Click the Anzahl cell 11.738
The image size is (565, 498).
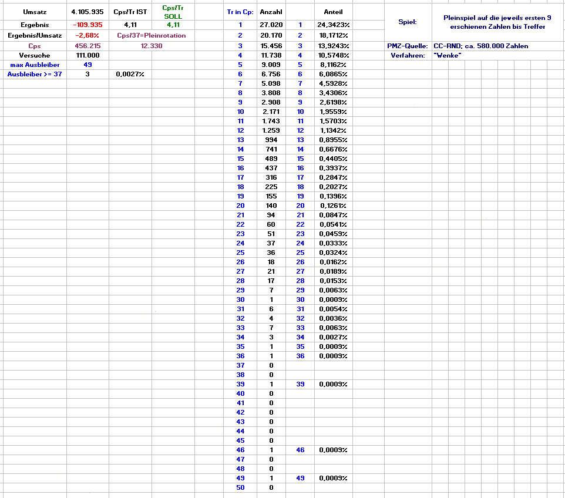point(271,55)
